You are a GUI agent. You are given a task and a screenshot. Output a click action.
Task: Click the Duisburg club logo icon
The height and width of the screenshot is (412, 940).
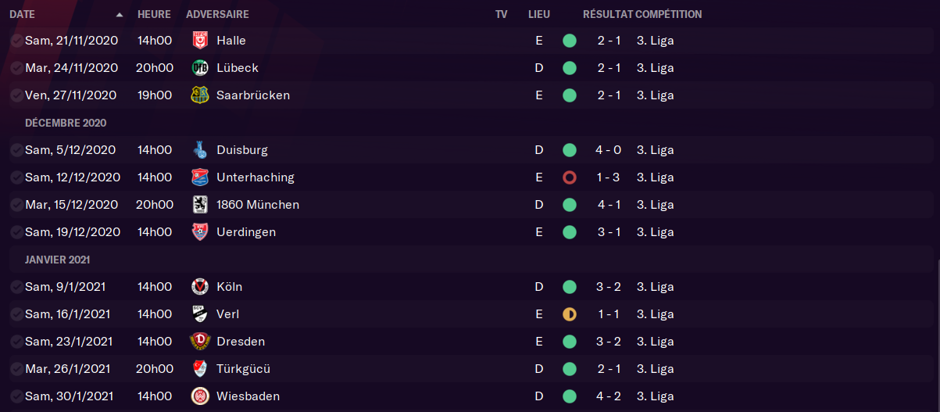pyautogui.click(x=200, y=150)
